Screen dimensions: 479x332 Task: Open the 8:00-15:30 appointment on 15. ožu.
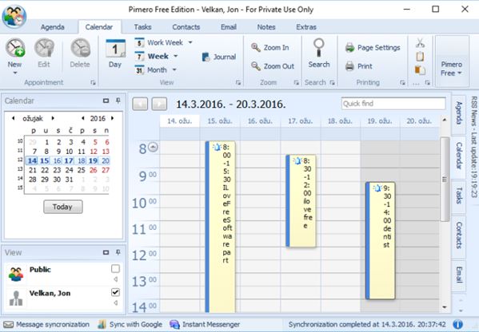220,227
